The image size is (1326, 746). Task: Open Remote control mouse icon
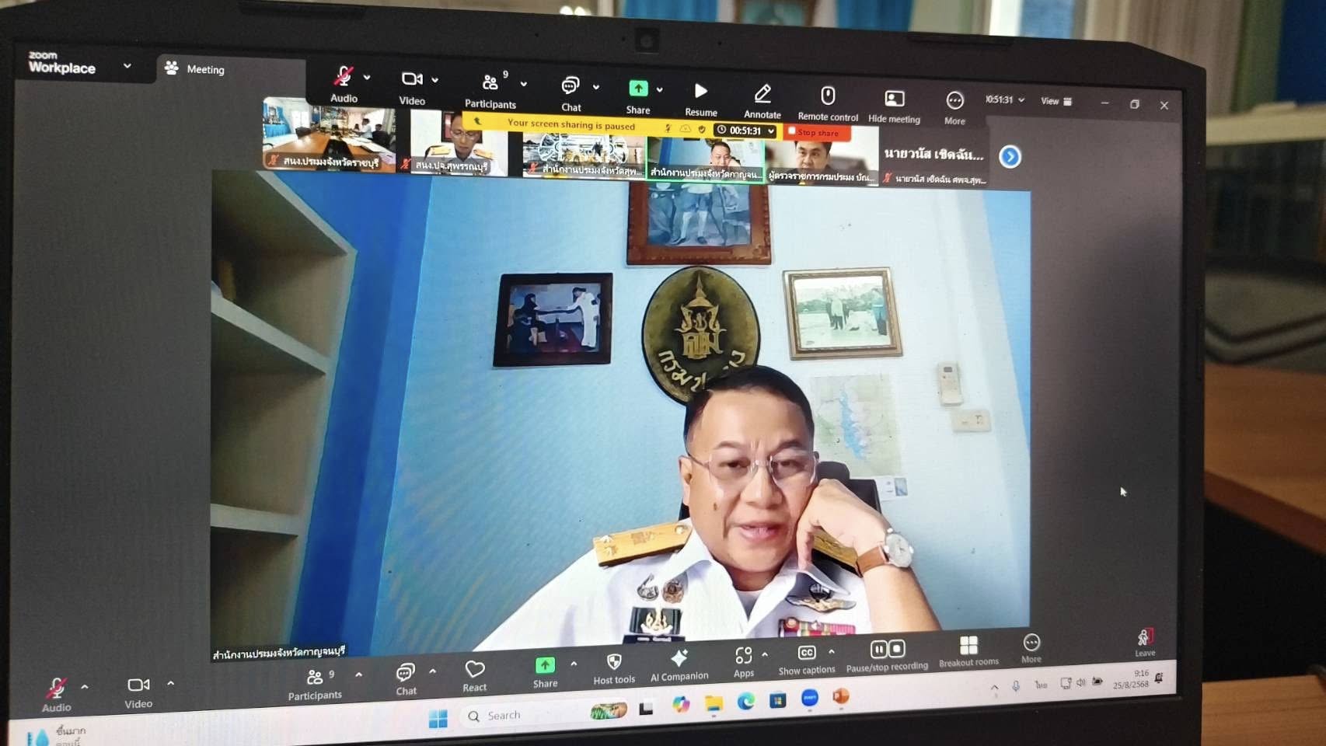pyautogui.click(x=828, y=96)
